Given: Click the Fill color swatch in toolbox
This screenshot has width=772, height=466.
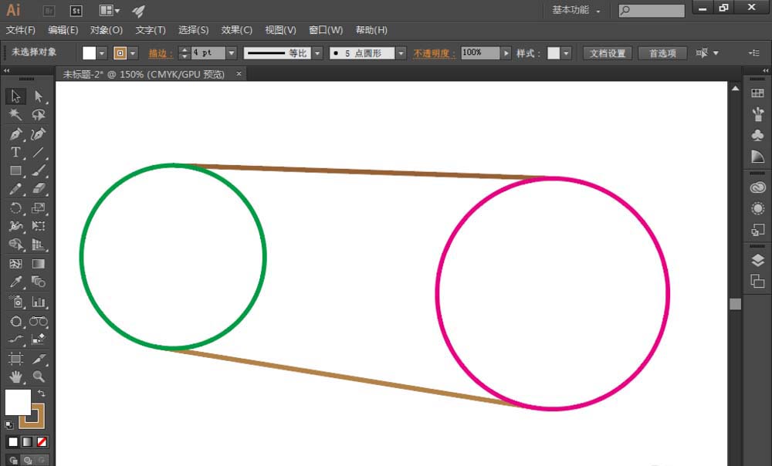Looking at the screenshot, I should point(18,402).
